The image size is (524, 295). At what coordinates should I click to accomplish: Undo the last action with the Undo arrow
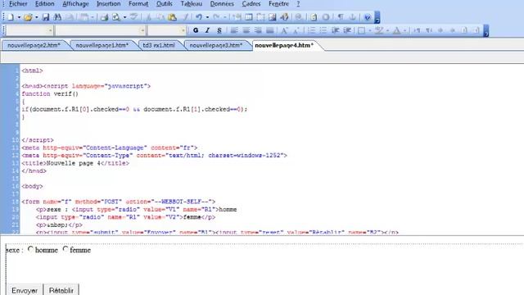(199, 17)
